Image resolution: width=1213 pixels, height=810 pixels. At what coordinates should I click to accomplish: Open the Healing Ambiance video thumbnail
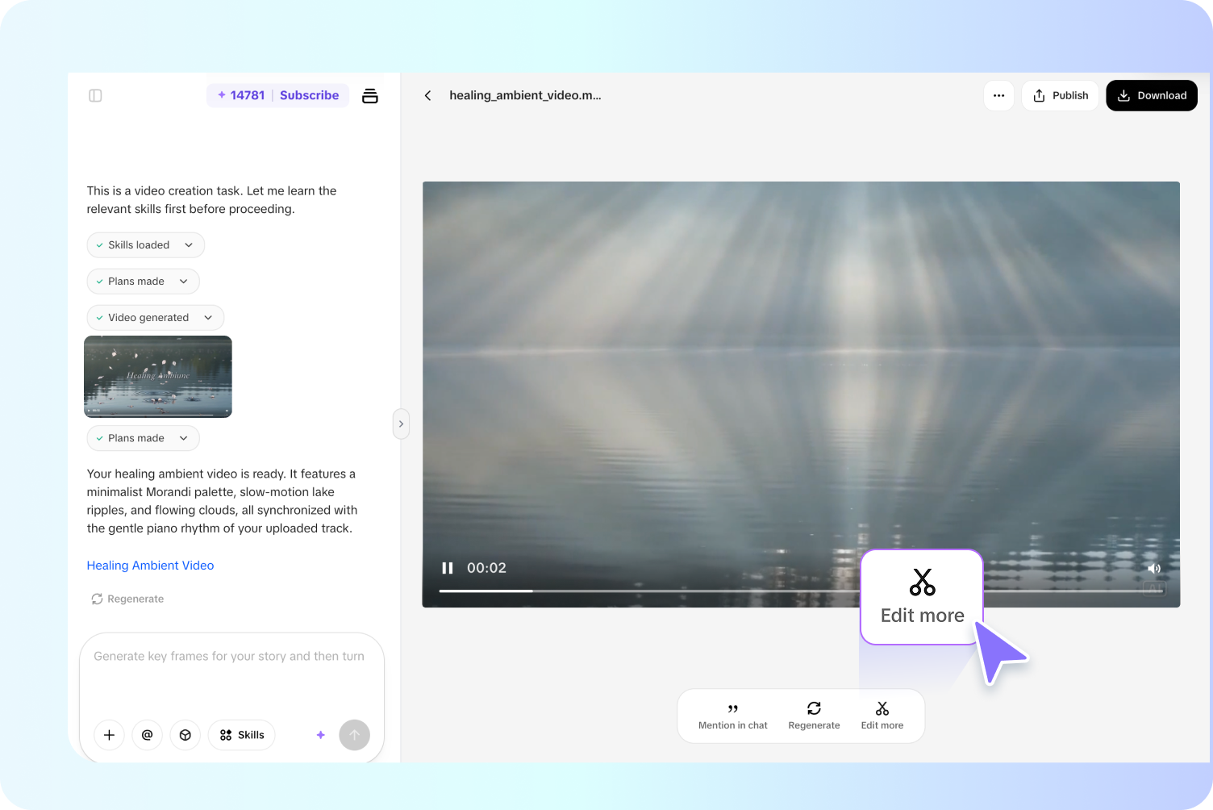(158, 377)
